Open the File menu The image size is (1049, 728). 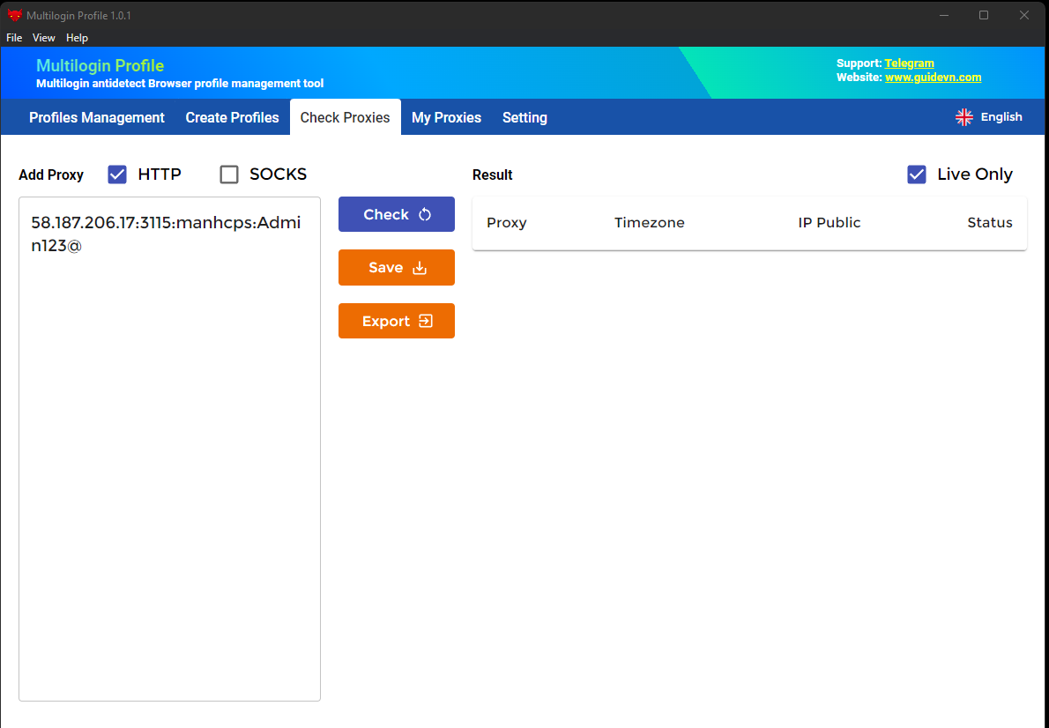pyautogui.click(x=14, y=38)
